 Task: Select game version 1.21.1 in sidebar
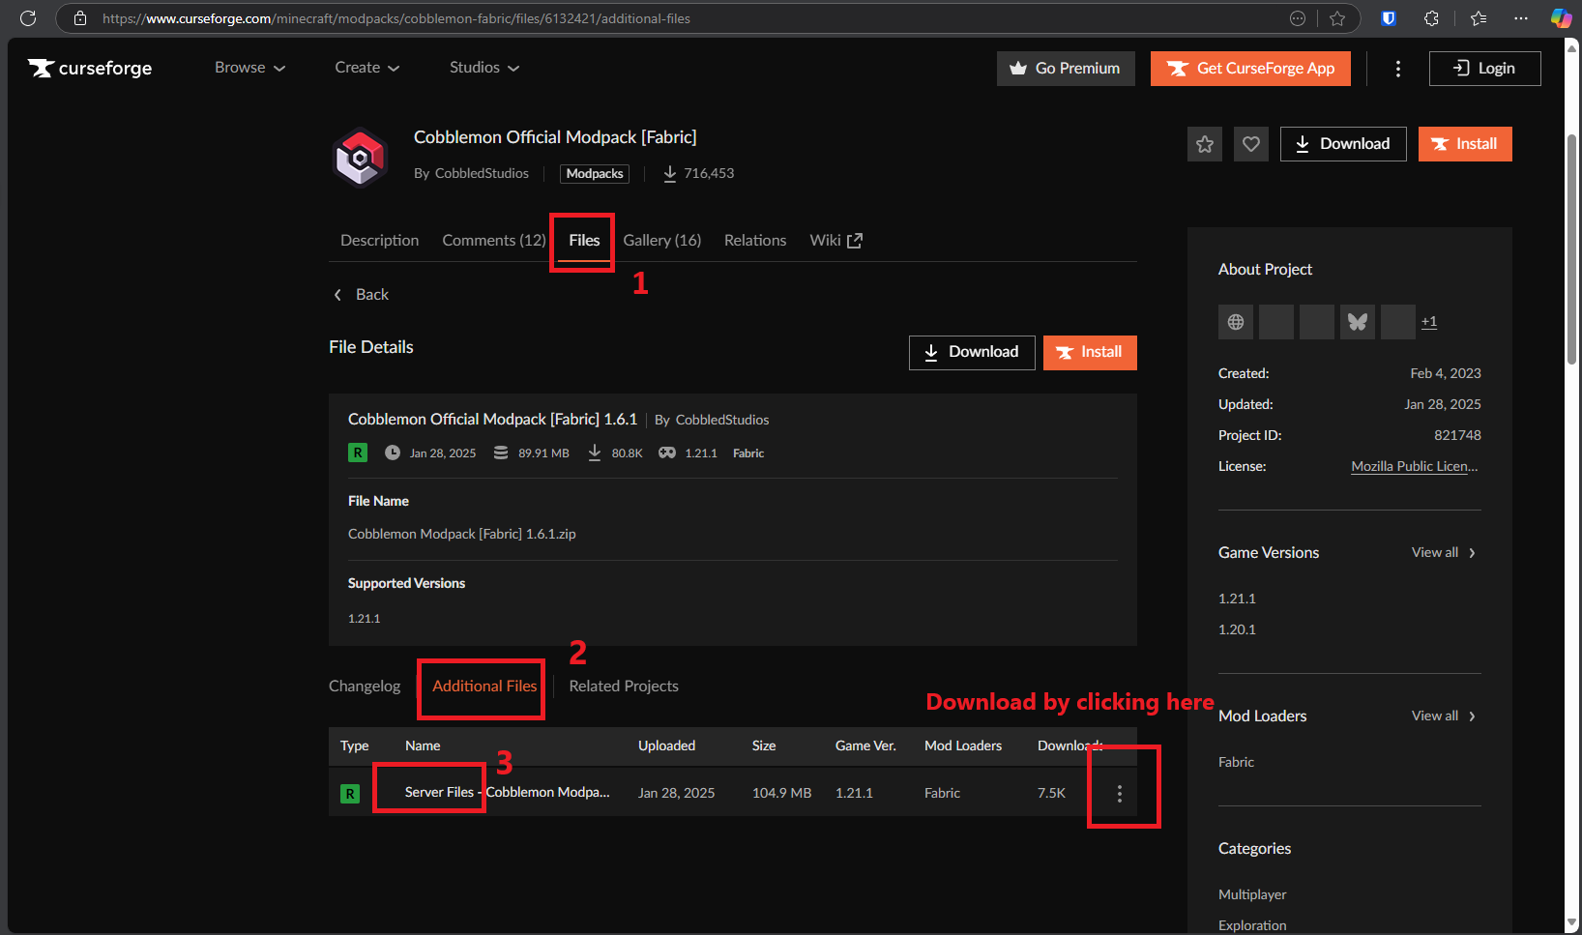click(1237, 599)
